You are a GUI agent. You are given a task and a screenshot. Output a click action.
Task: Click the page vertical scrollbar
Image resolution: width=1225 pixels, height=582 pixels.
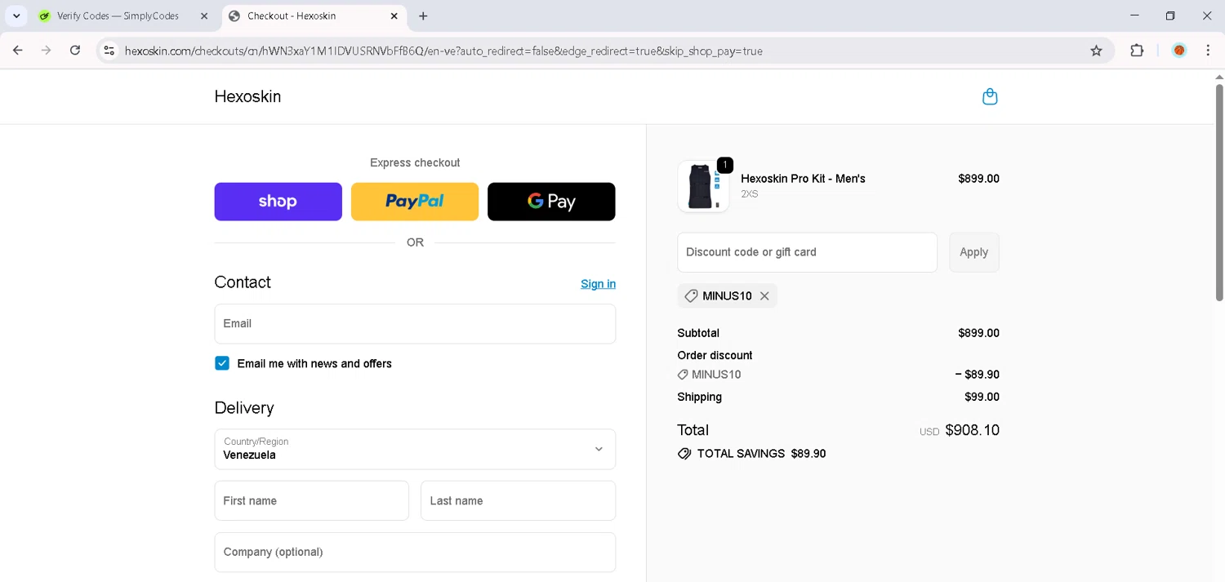(1219, 191)
